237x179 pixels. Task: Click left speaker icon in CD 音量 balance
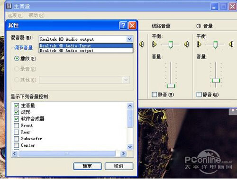click(199, 44)
